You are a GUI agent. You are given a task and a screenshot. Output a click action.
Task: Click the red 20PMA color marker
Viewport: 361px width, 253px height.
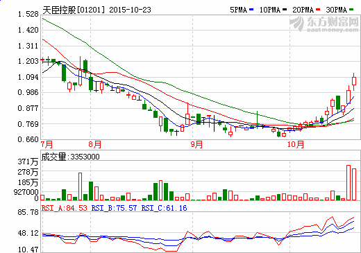coord(318,10)
